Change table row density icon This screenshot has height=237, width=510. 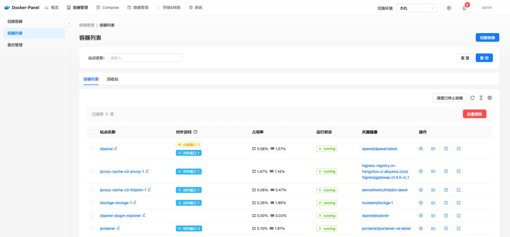point(481,98)
